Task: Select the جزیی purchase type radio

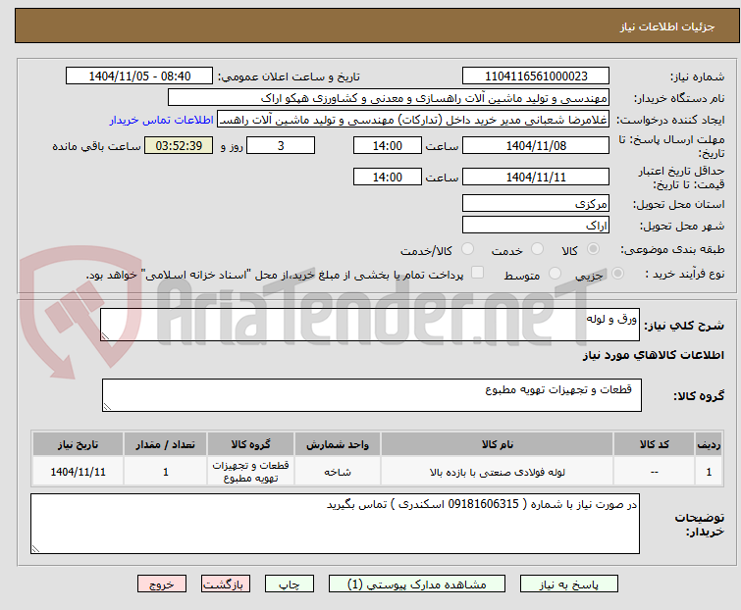Action: (x=617, y=274)
